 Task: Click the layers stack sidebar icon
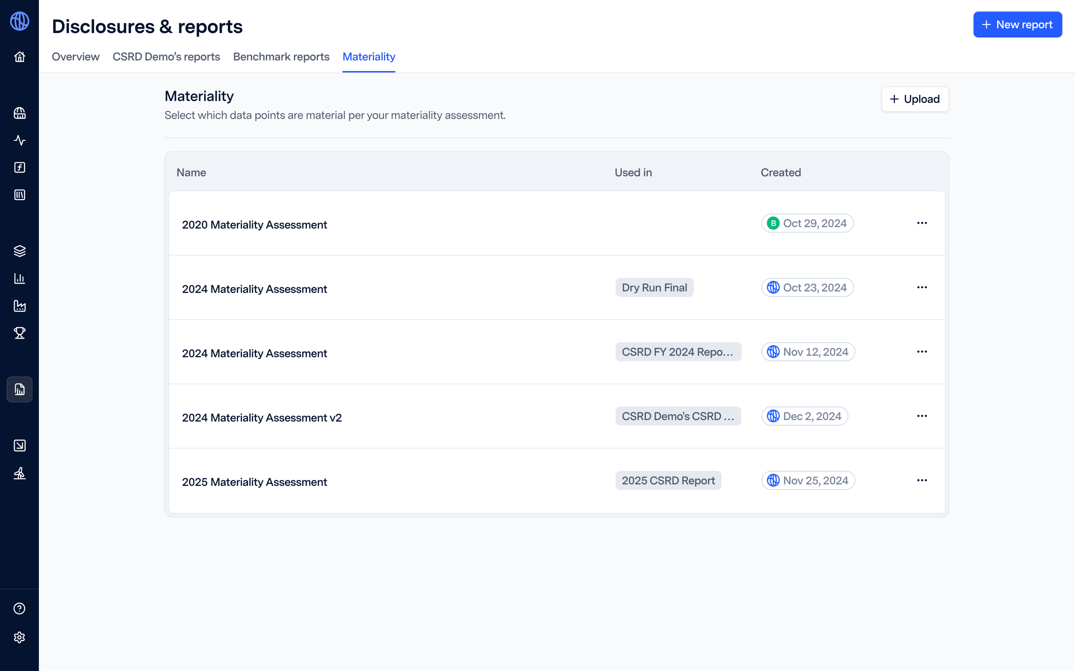coord(20,251)
